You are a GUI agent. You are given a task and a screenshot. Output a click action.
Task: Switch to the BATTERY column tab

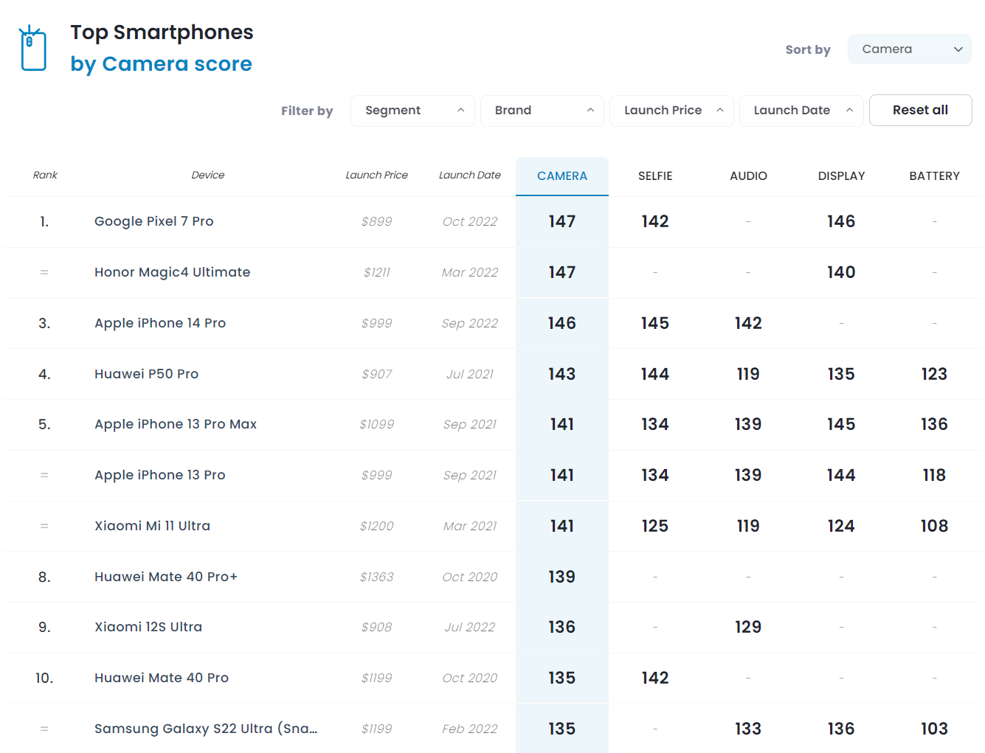934,176
